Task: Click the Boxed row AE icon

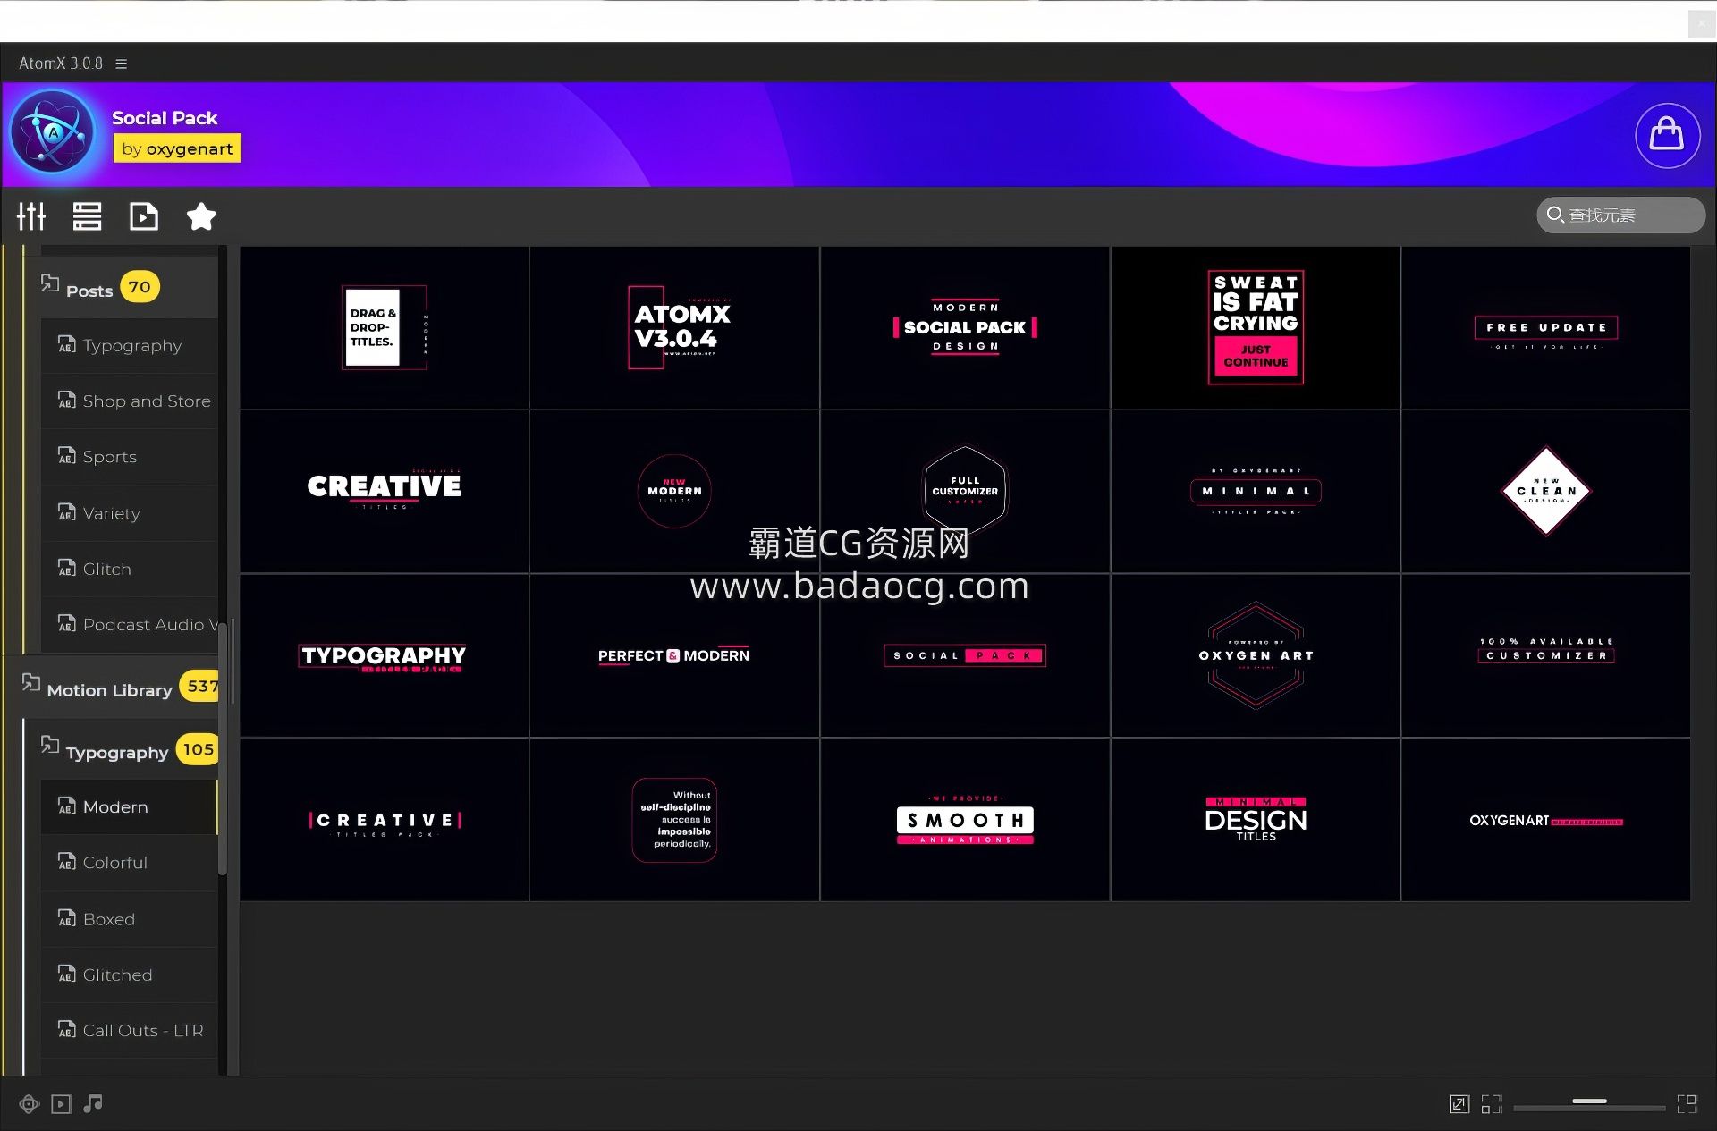Action: [66, 918]
